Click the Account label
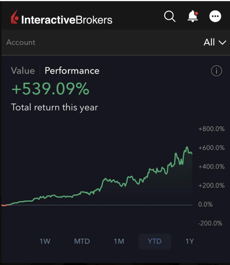The width and height of the screenshot is (230, 265). 21,42
